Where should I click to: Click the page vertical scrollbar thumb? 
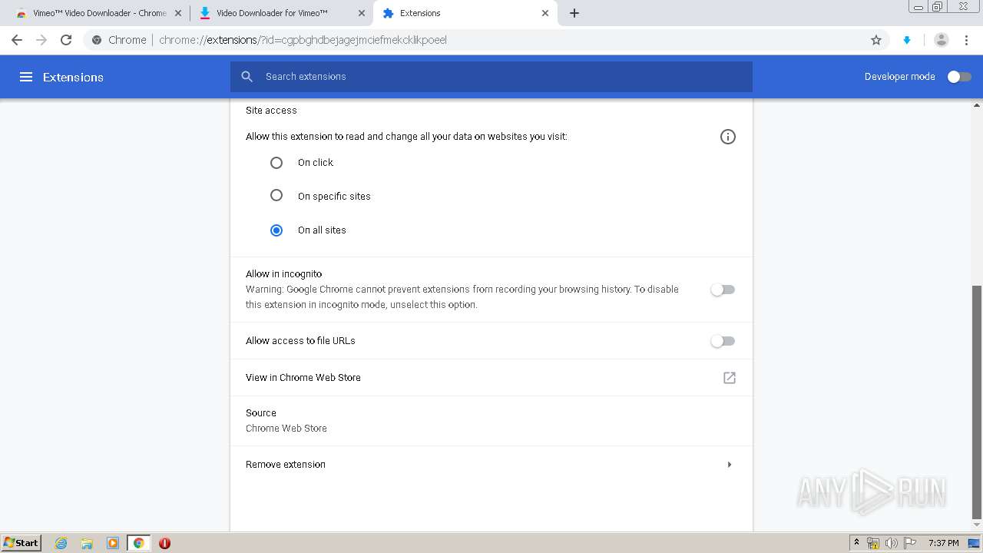click(x=977, y=402)
